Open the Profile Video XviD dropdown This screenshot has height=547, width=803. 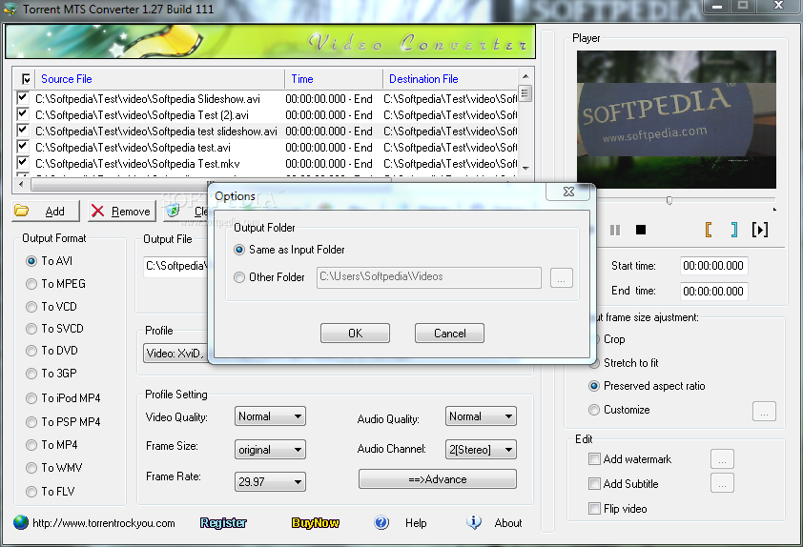click(x=176, y=353)
